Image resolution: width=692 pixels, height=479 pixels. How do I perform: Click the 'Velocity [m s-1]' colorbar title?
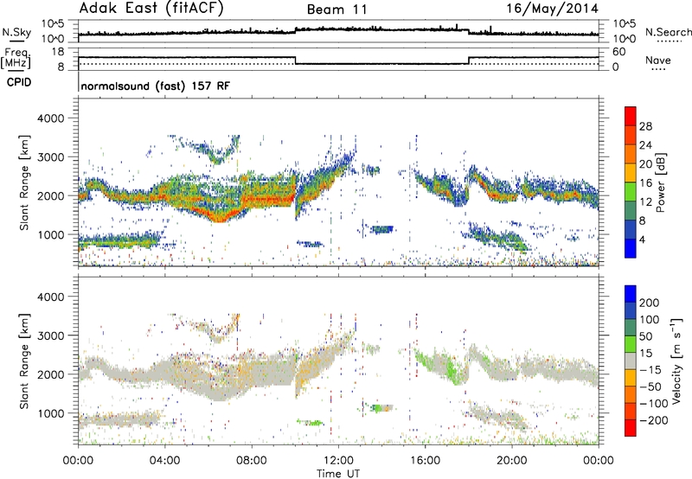pos(676,361)
